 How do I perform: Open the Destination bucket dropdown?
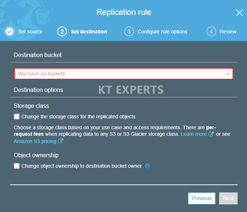coord(124,74)
